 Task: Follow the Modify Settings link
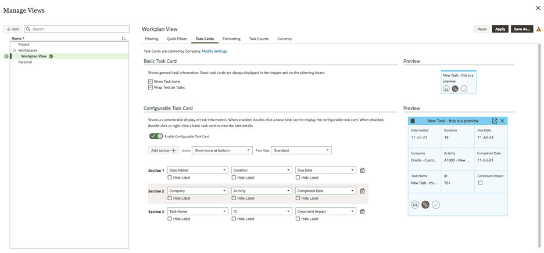pyautogui.click(x=214, y=51)
